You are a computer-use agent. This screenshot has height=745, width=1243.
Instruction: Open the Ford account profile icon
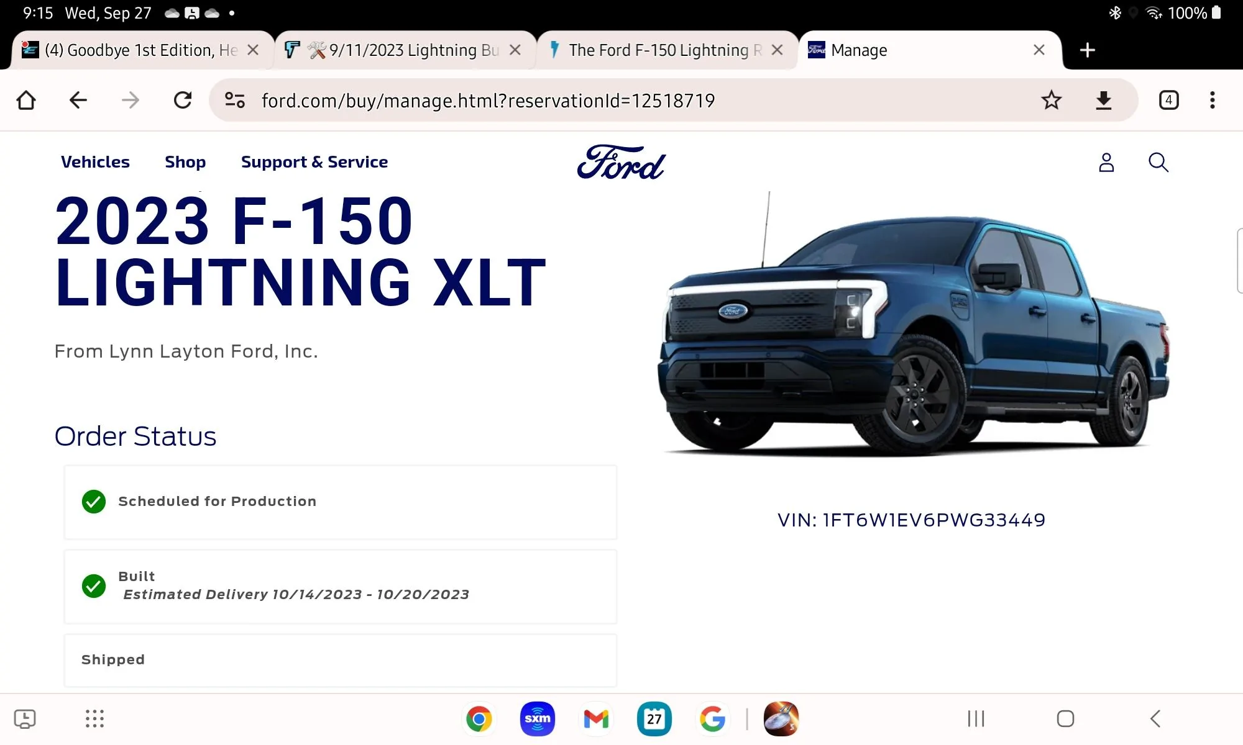1106,163
